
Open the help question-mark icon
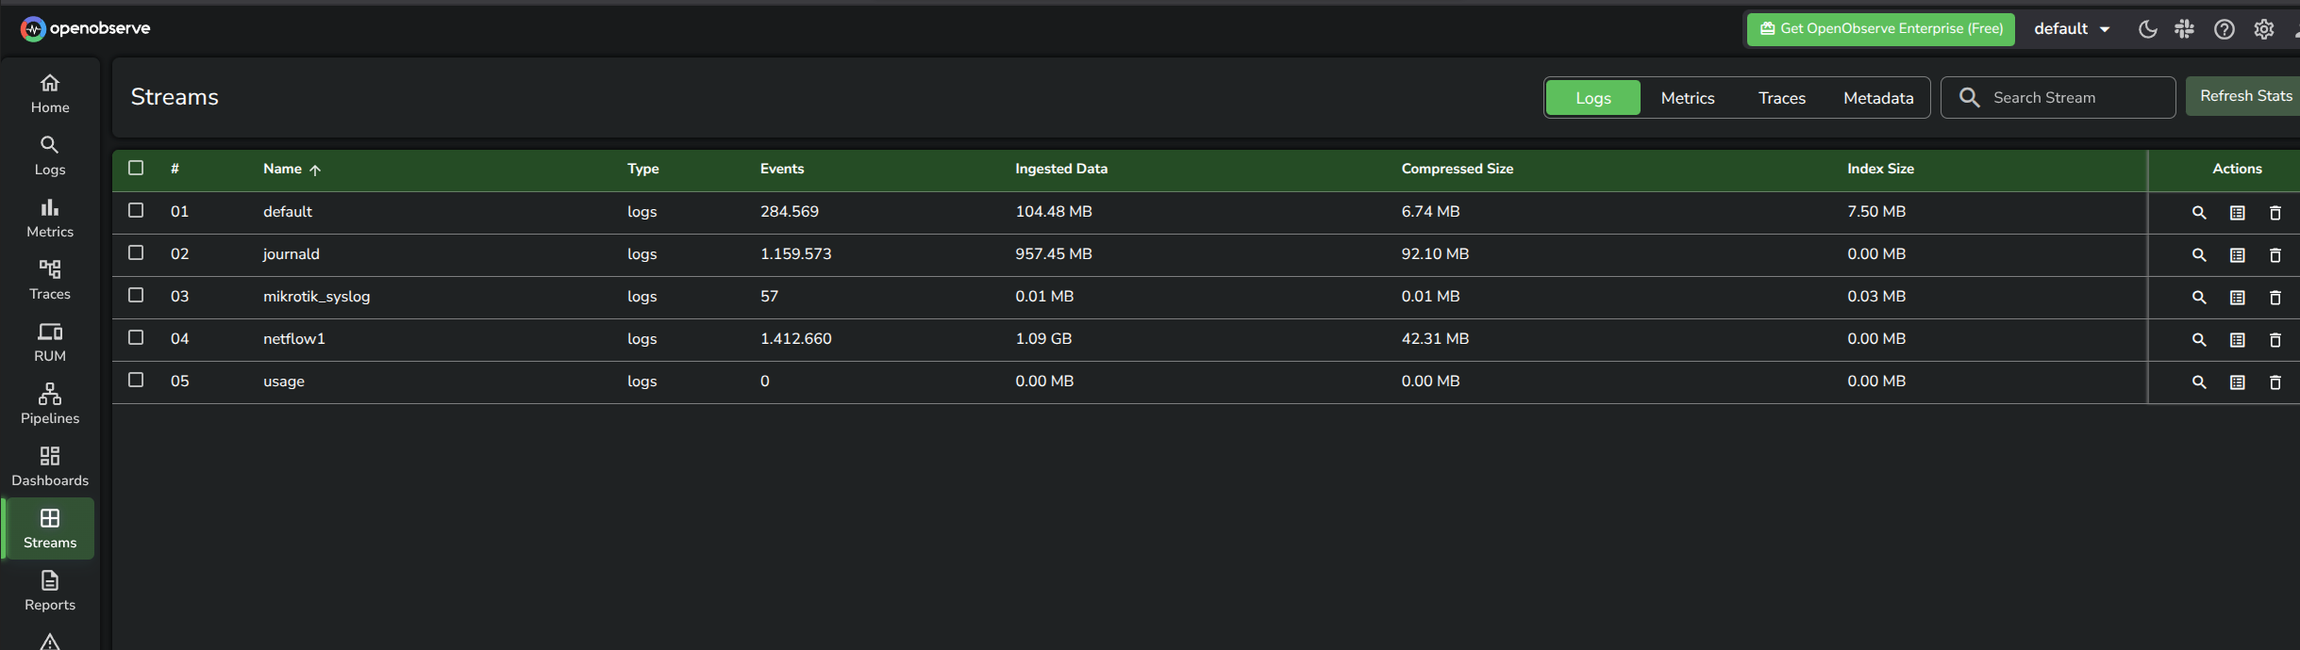click(x=2225, y=29)
